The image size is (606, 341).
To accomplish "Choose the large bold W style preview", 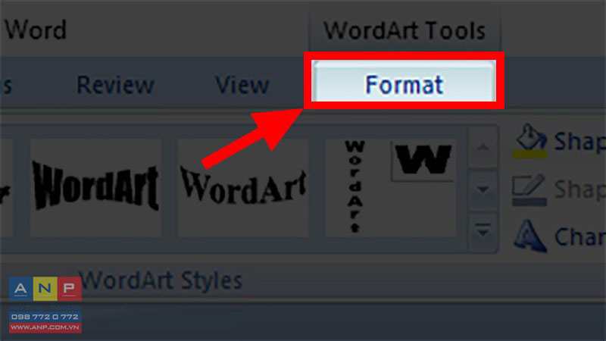I will (423, 161).
